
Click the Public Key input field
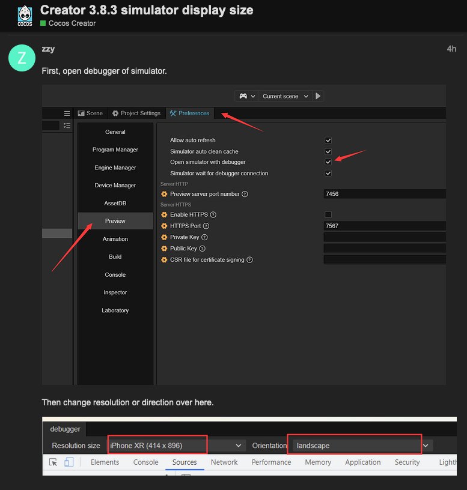coord(385,249)
